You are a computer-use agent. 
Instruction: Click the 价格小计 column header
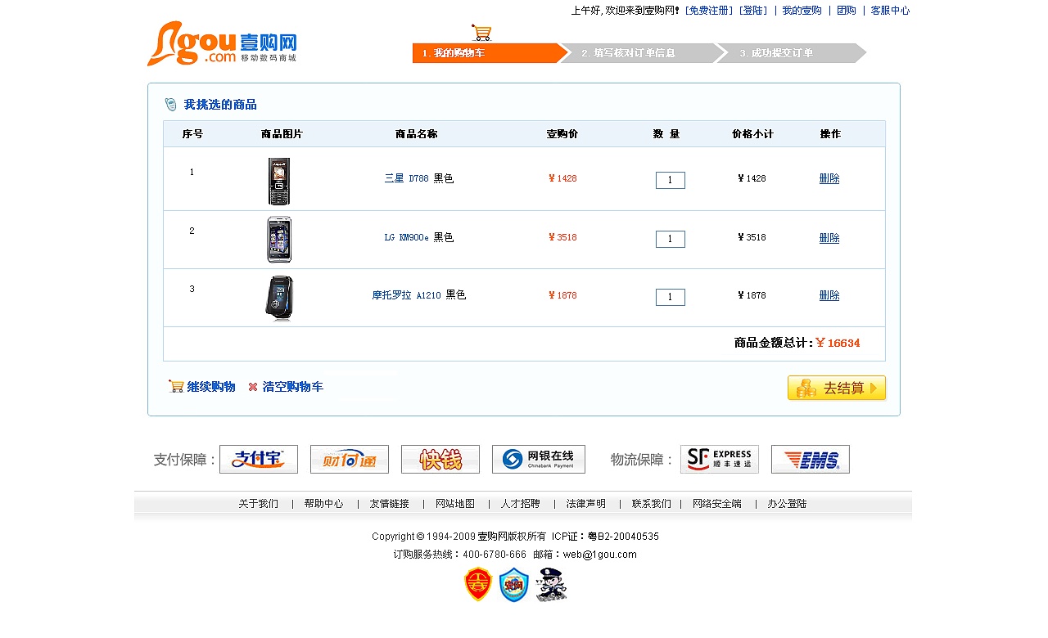coord(752,134)
